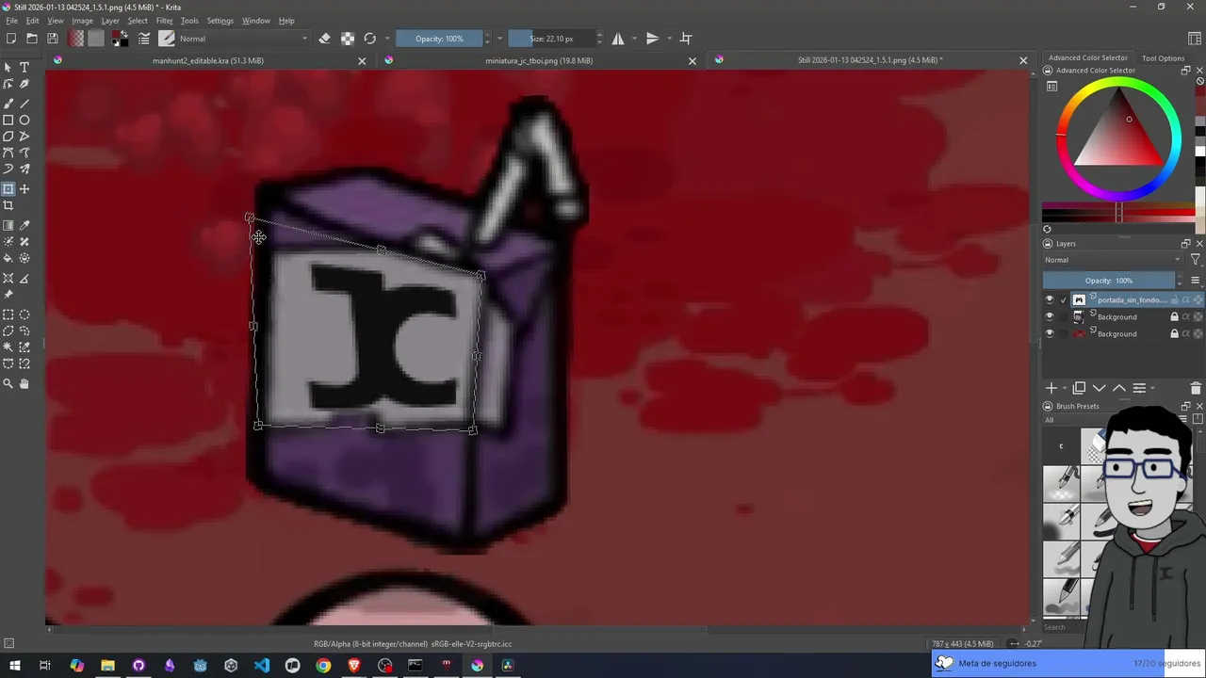Select the Pan hand tool
Image resolution: width=1206 pixels, height=678 pixels.
tap(24, 383)
